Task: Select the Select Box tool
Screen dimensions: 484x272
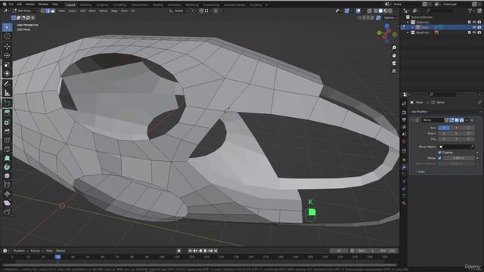Action: tap(7, 27)
